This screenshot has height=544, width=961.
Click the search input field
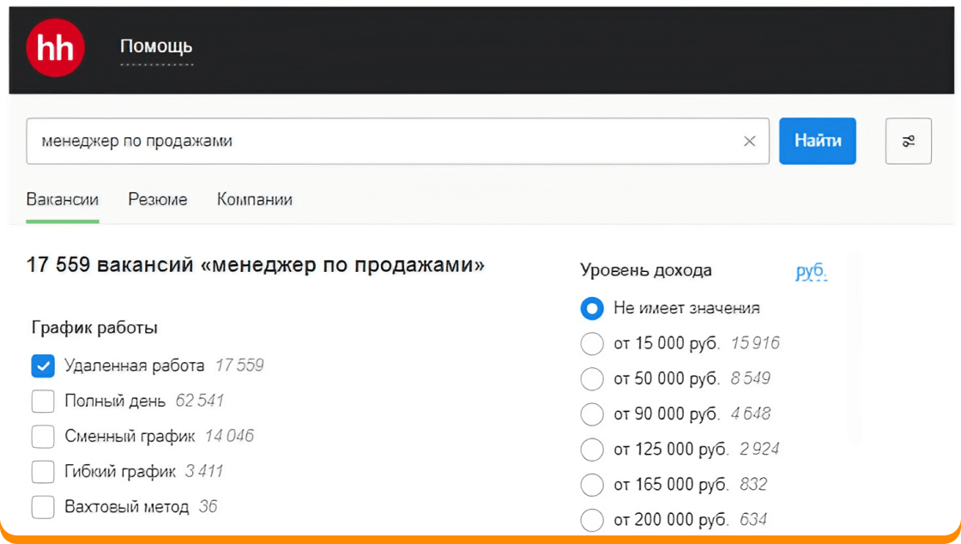pyautogui.click(x=378, y=142)
